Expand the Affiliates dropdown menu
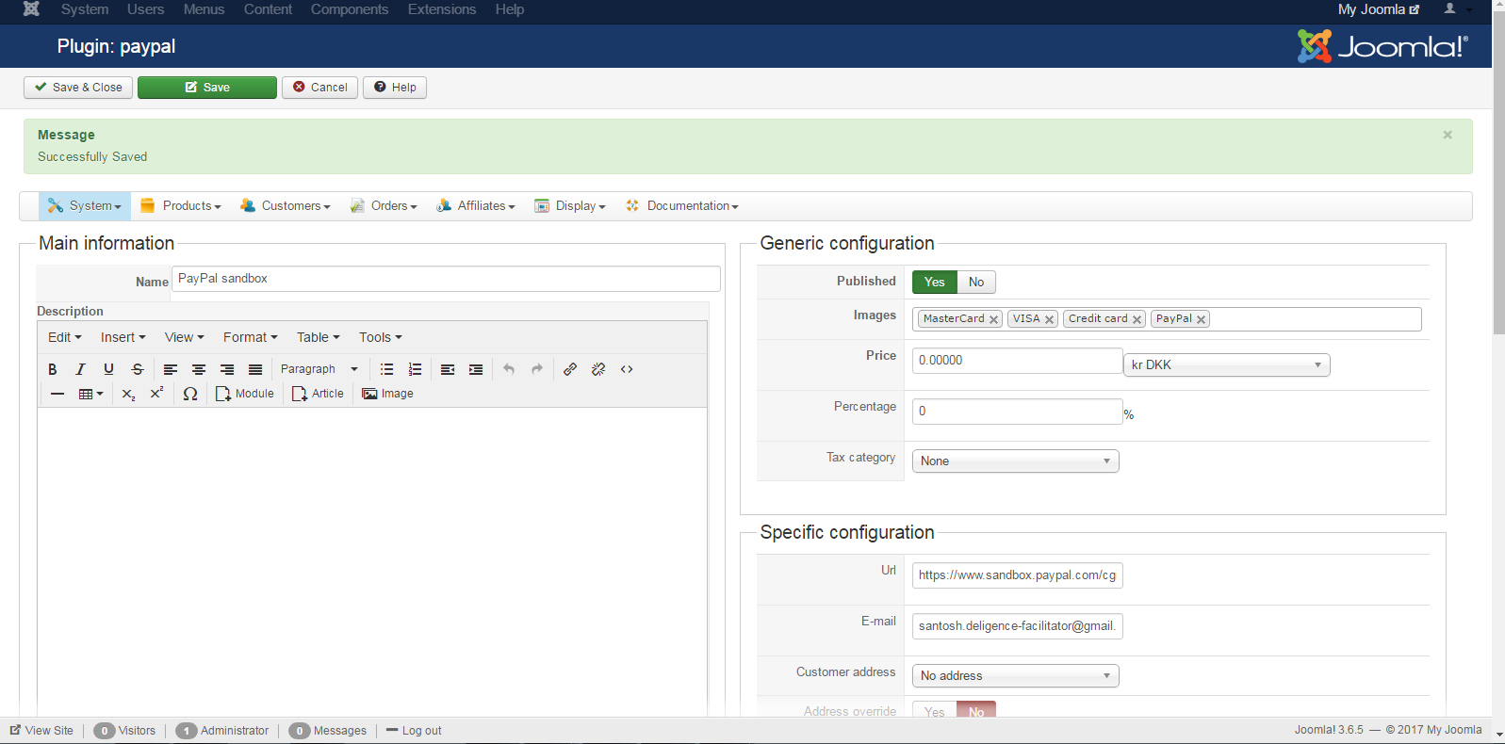This screenshot has width=1505, height=744. click(x=476, y=206)
